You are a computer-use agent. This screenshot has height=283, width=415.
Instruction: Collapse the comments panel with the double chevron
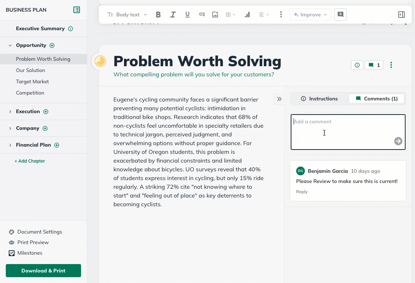point(279,99)
